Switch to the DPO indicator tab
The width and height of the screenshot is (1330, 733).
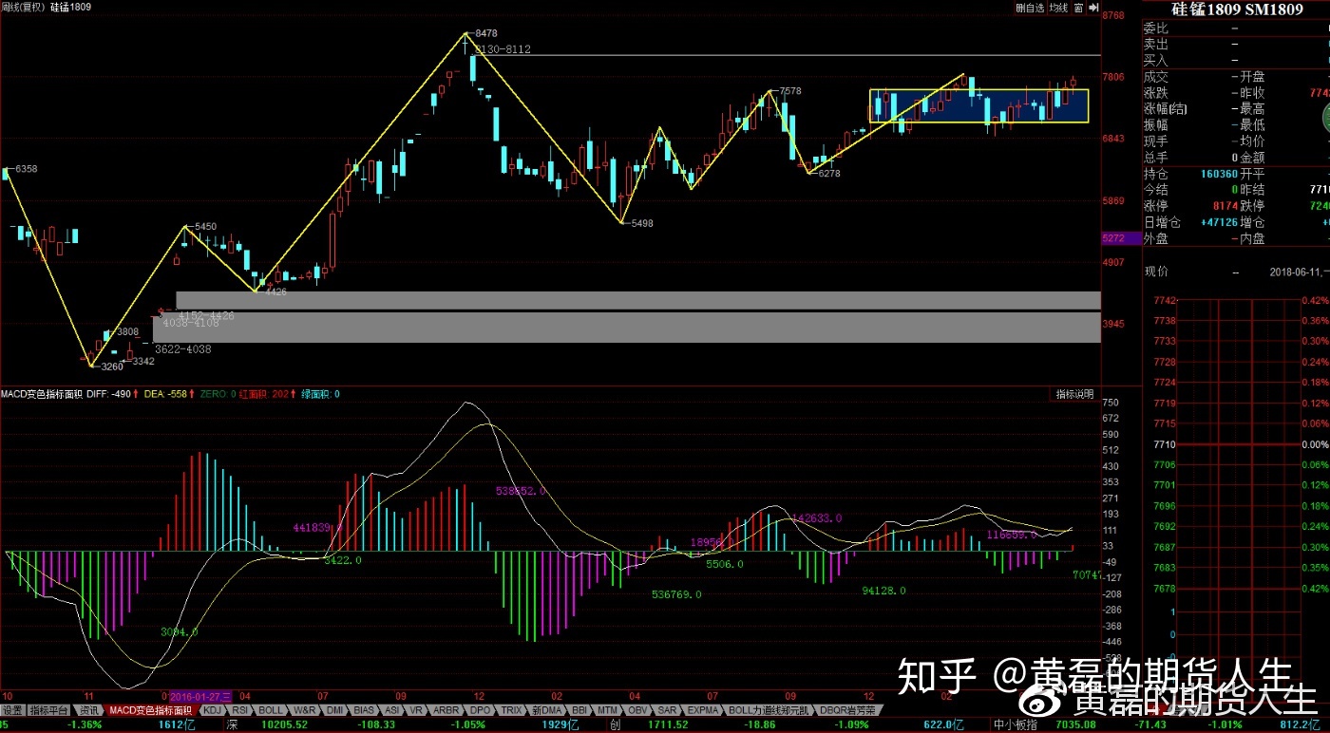click(x=481, y=710)
